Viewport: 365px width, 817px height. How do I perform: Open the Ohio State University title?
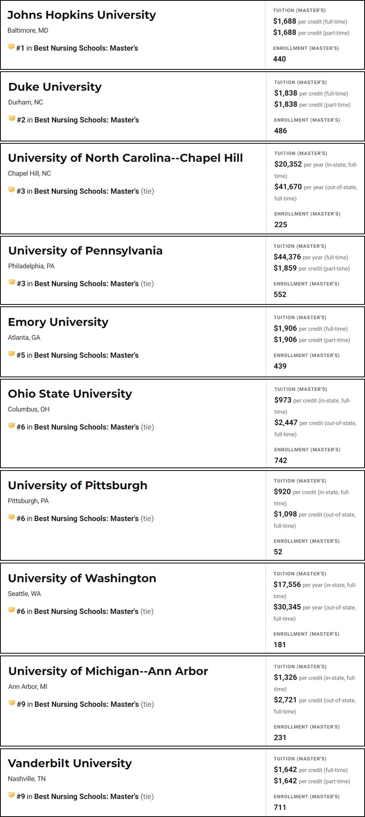point(70,393)
